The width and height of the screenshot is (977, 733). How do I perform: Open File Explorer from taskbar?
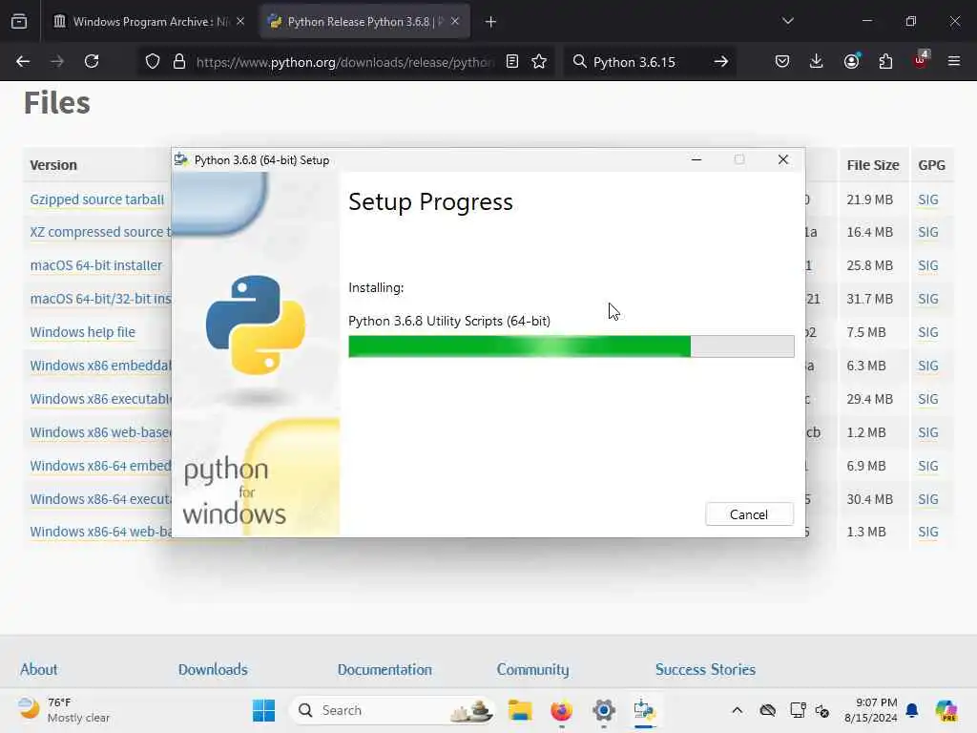[520, 710]
